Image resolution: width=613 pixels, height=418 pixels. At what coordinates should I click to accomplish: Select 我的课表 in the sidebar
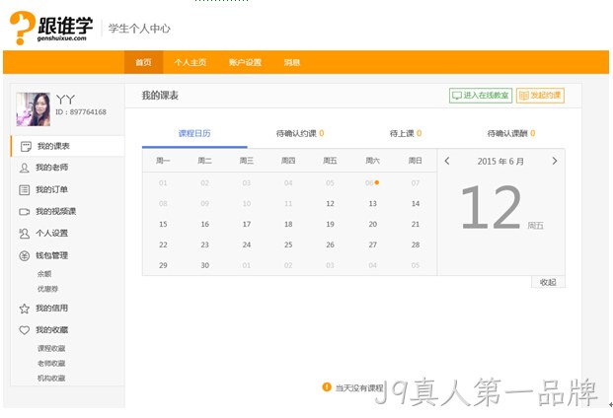(x=68, y=146)
